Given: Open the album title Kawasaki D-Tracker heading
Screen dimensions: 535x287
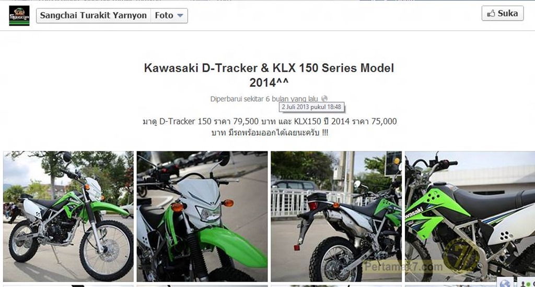Looking at the screenshot, I should [269, 75].
